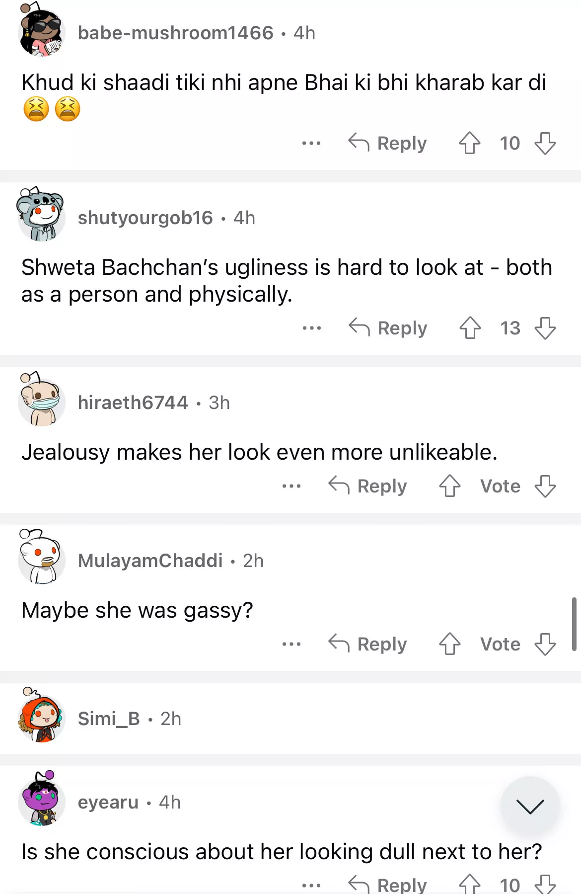Downvote babe-mushroom1466's comment
Viewport: 581px width, 894px height.
(x=545, y=143)
